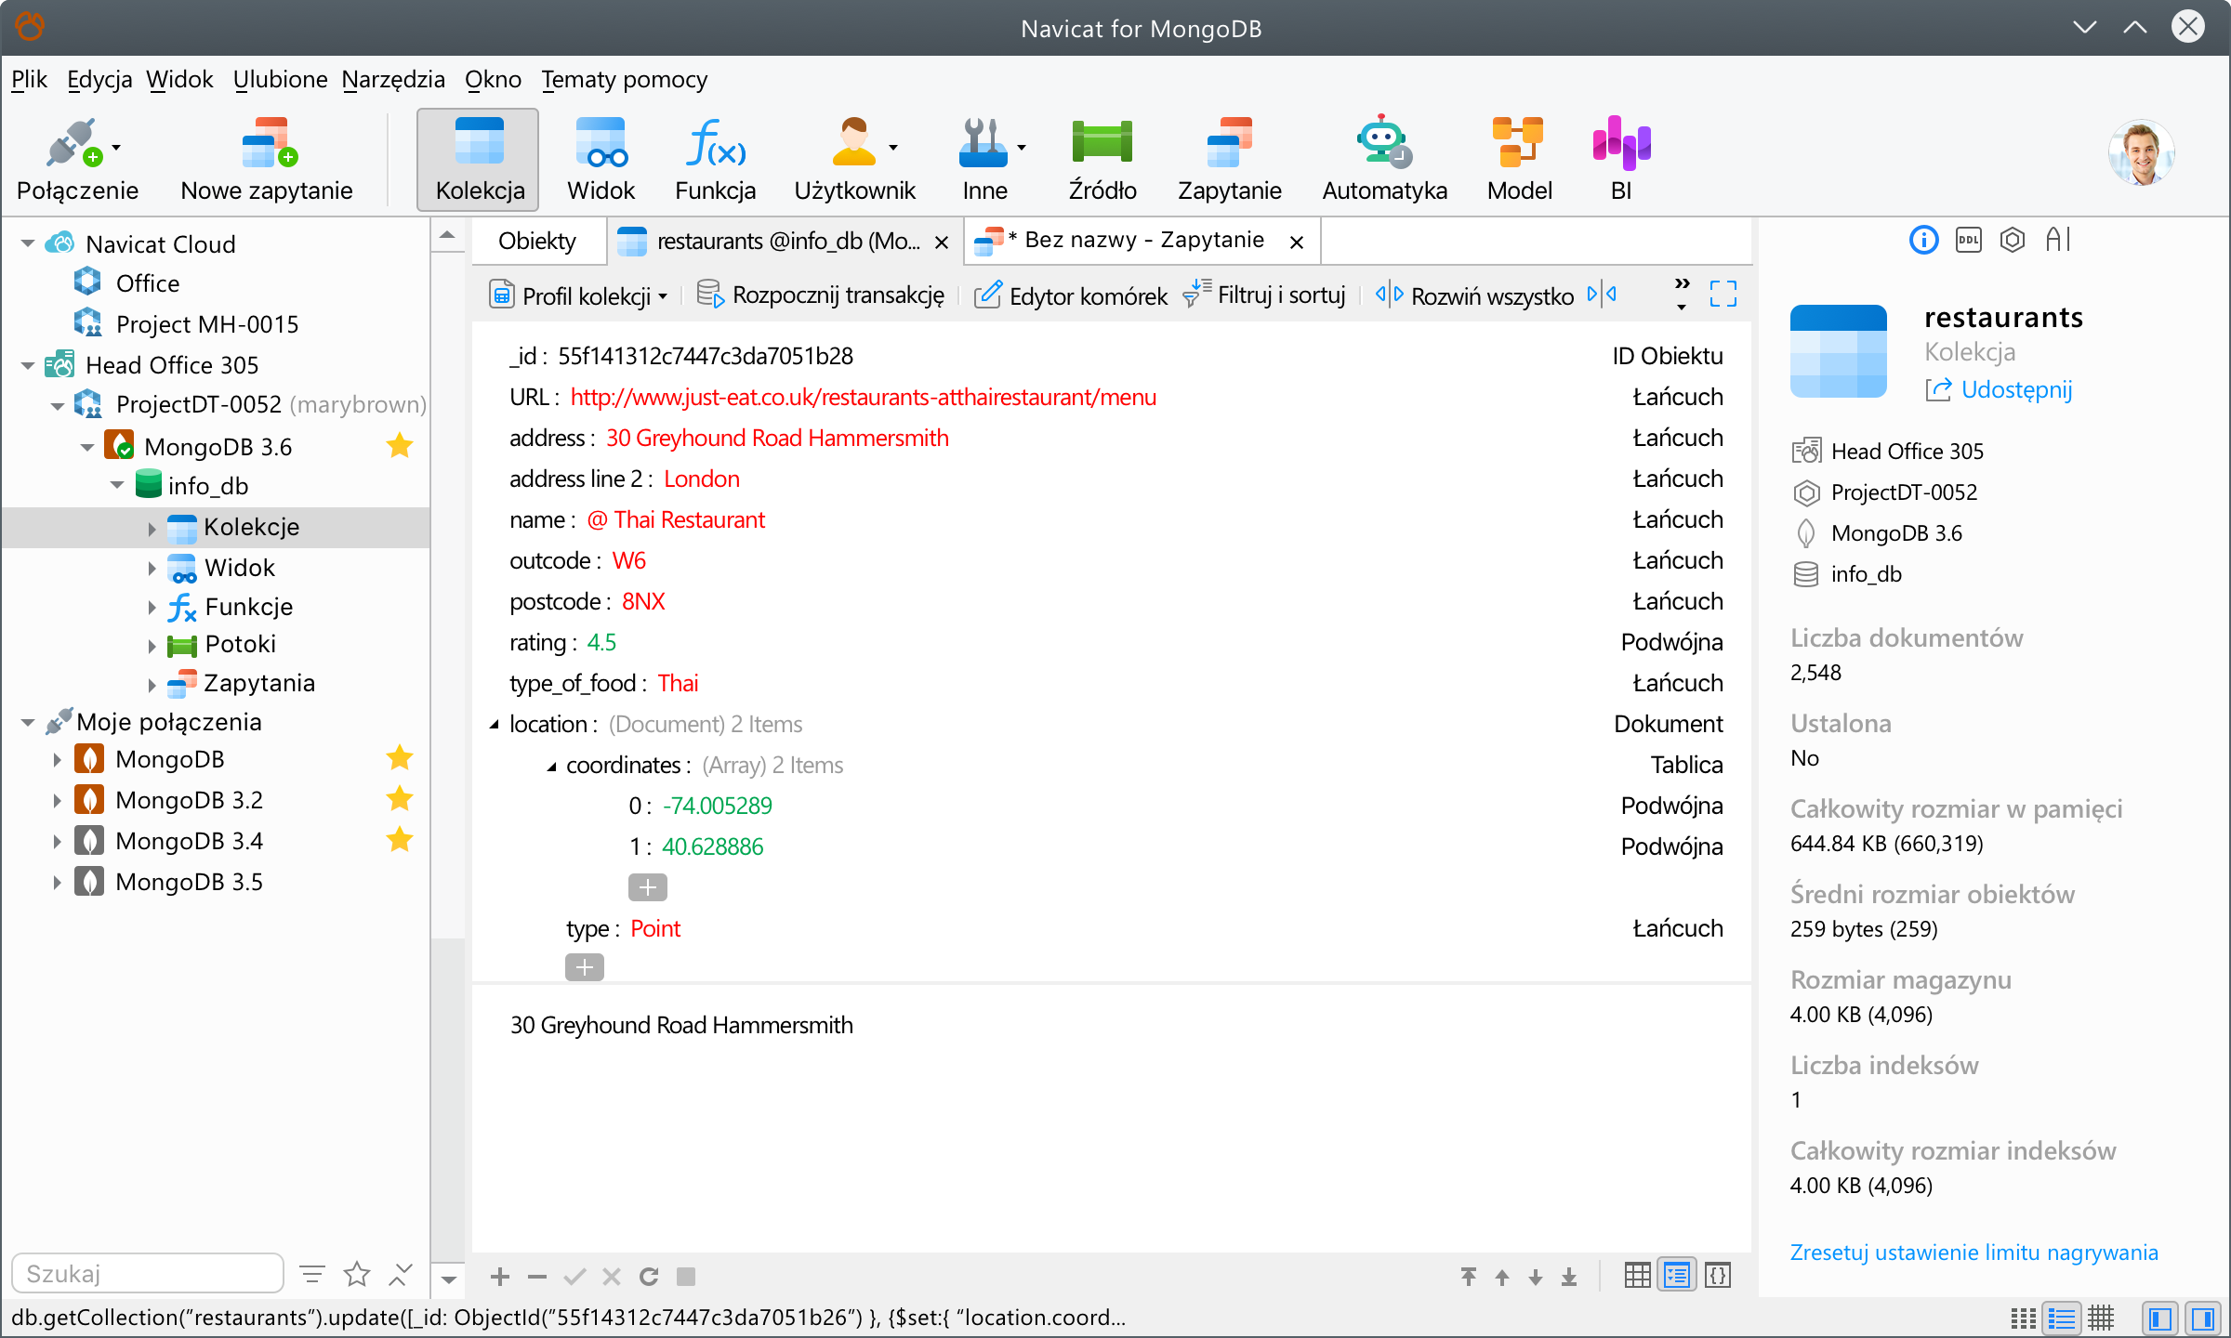Collapse the coordinates array field
2231x1338 pixels.
[x=551, y=766]
